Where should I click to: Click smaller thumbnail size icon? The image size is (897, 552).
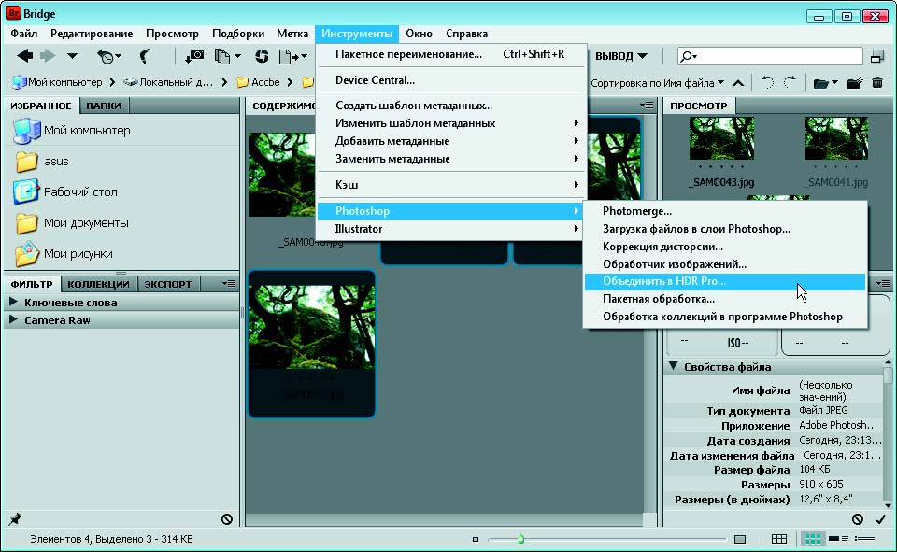click(475, 539)
